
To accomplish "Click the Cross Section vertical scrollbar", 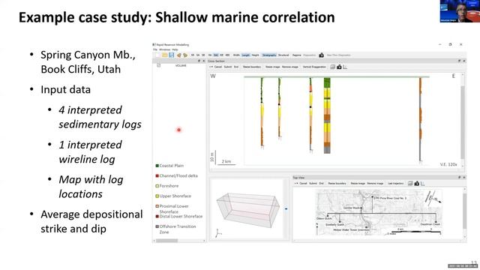I will [463, 120].
